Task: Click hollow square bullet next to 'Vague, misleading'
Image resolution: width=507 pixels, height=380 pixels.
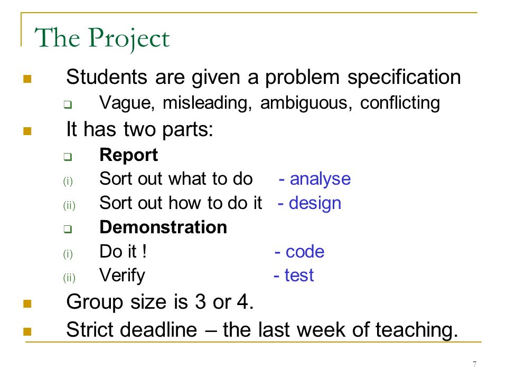Action: pos(68,104)
